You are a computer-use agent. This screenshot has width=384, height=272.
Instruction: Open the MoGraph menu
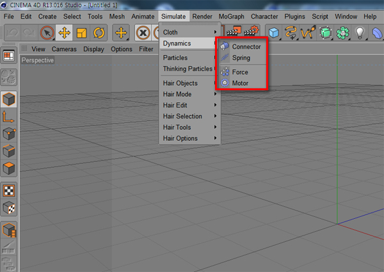[x=232, y=17]
